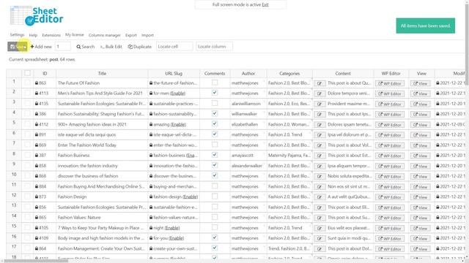Click View button for Fashion Values: Nature
The image size is (469, 263).
(x=420, y=218)
